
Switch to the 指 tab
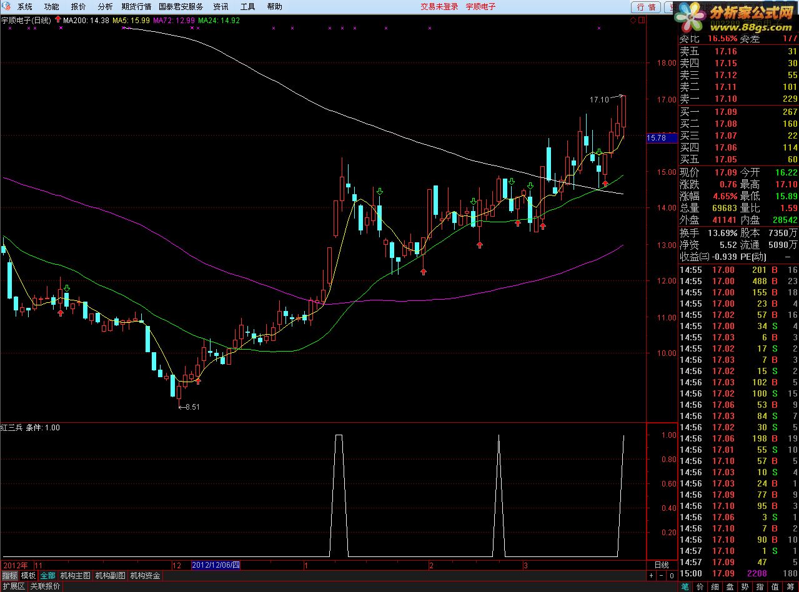760,587
